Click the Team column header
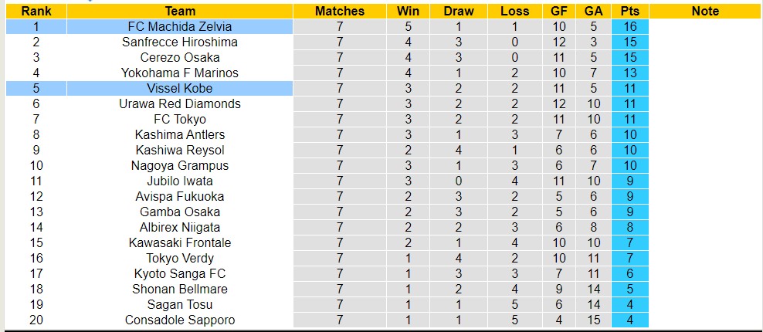This screenshot has width=763, height=332. point(180,11)
